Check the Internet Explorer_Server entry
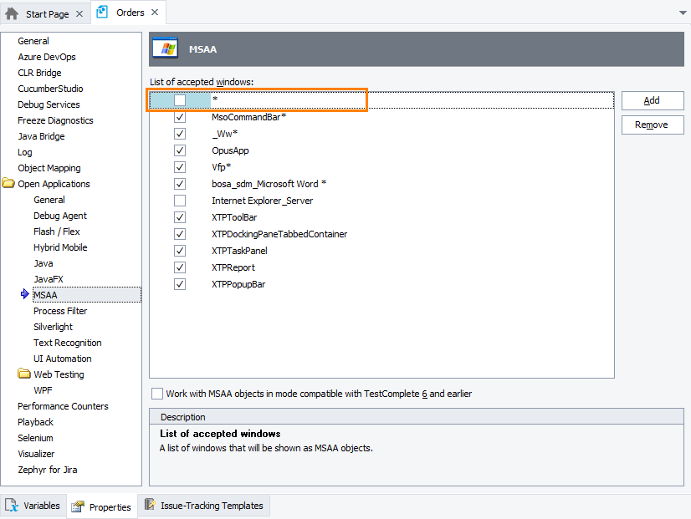The height and width of the screenshot is (519, 691). coord(179,200)
